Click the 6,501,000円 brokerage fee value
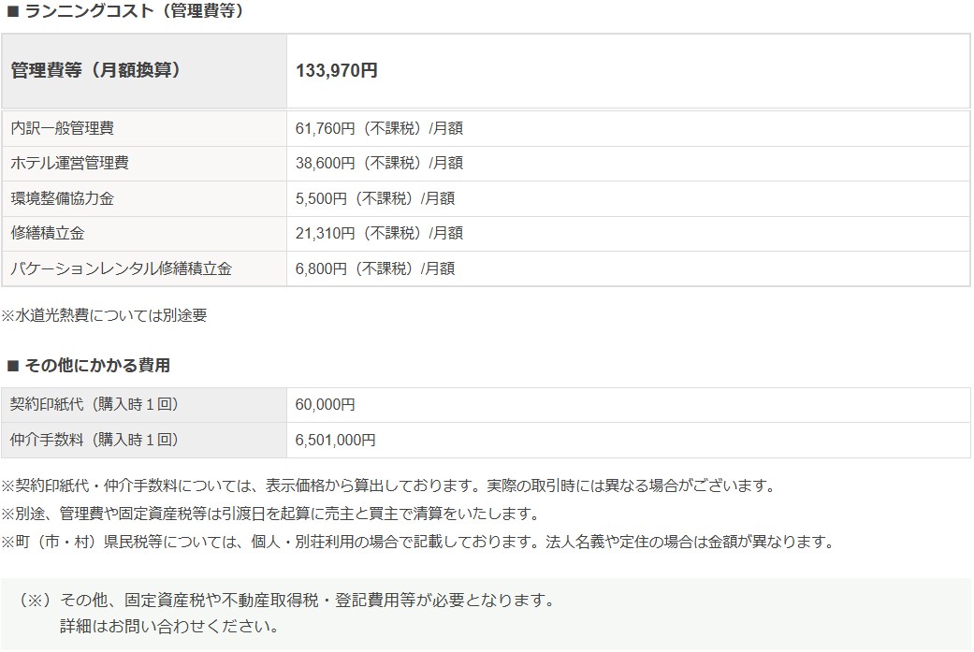The height and width of the screenshot is (652, 974). click(x=335, y=440)
